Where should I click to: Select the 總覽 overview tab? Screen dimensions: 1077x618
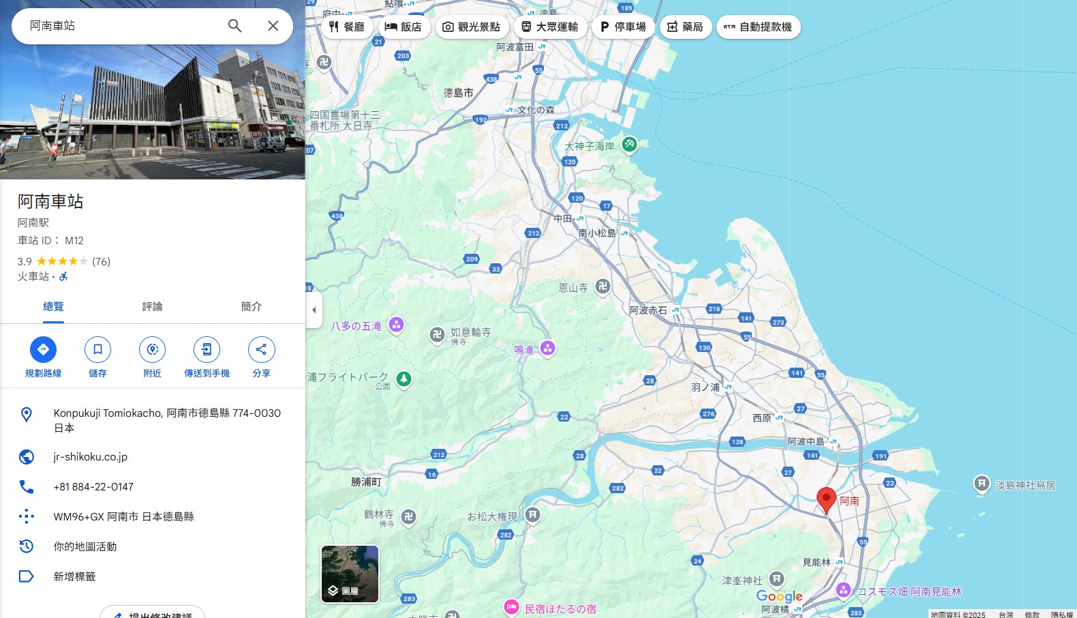click(53, 306)
